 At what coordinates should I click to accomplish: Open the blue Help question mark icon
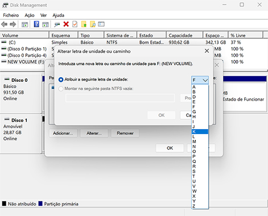pyautogui.click(x=36, y=24)
